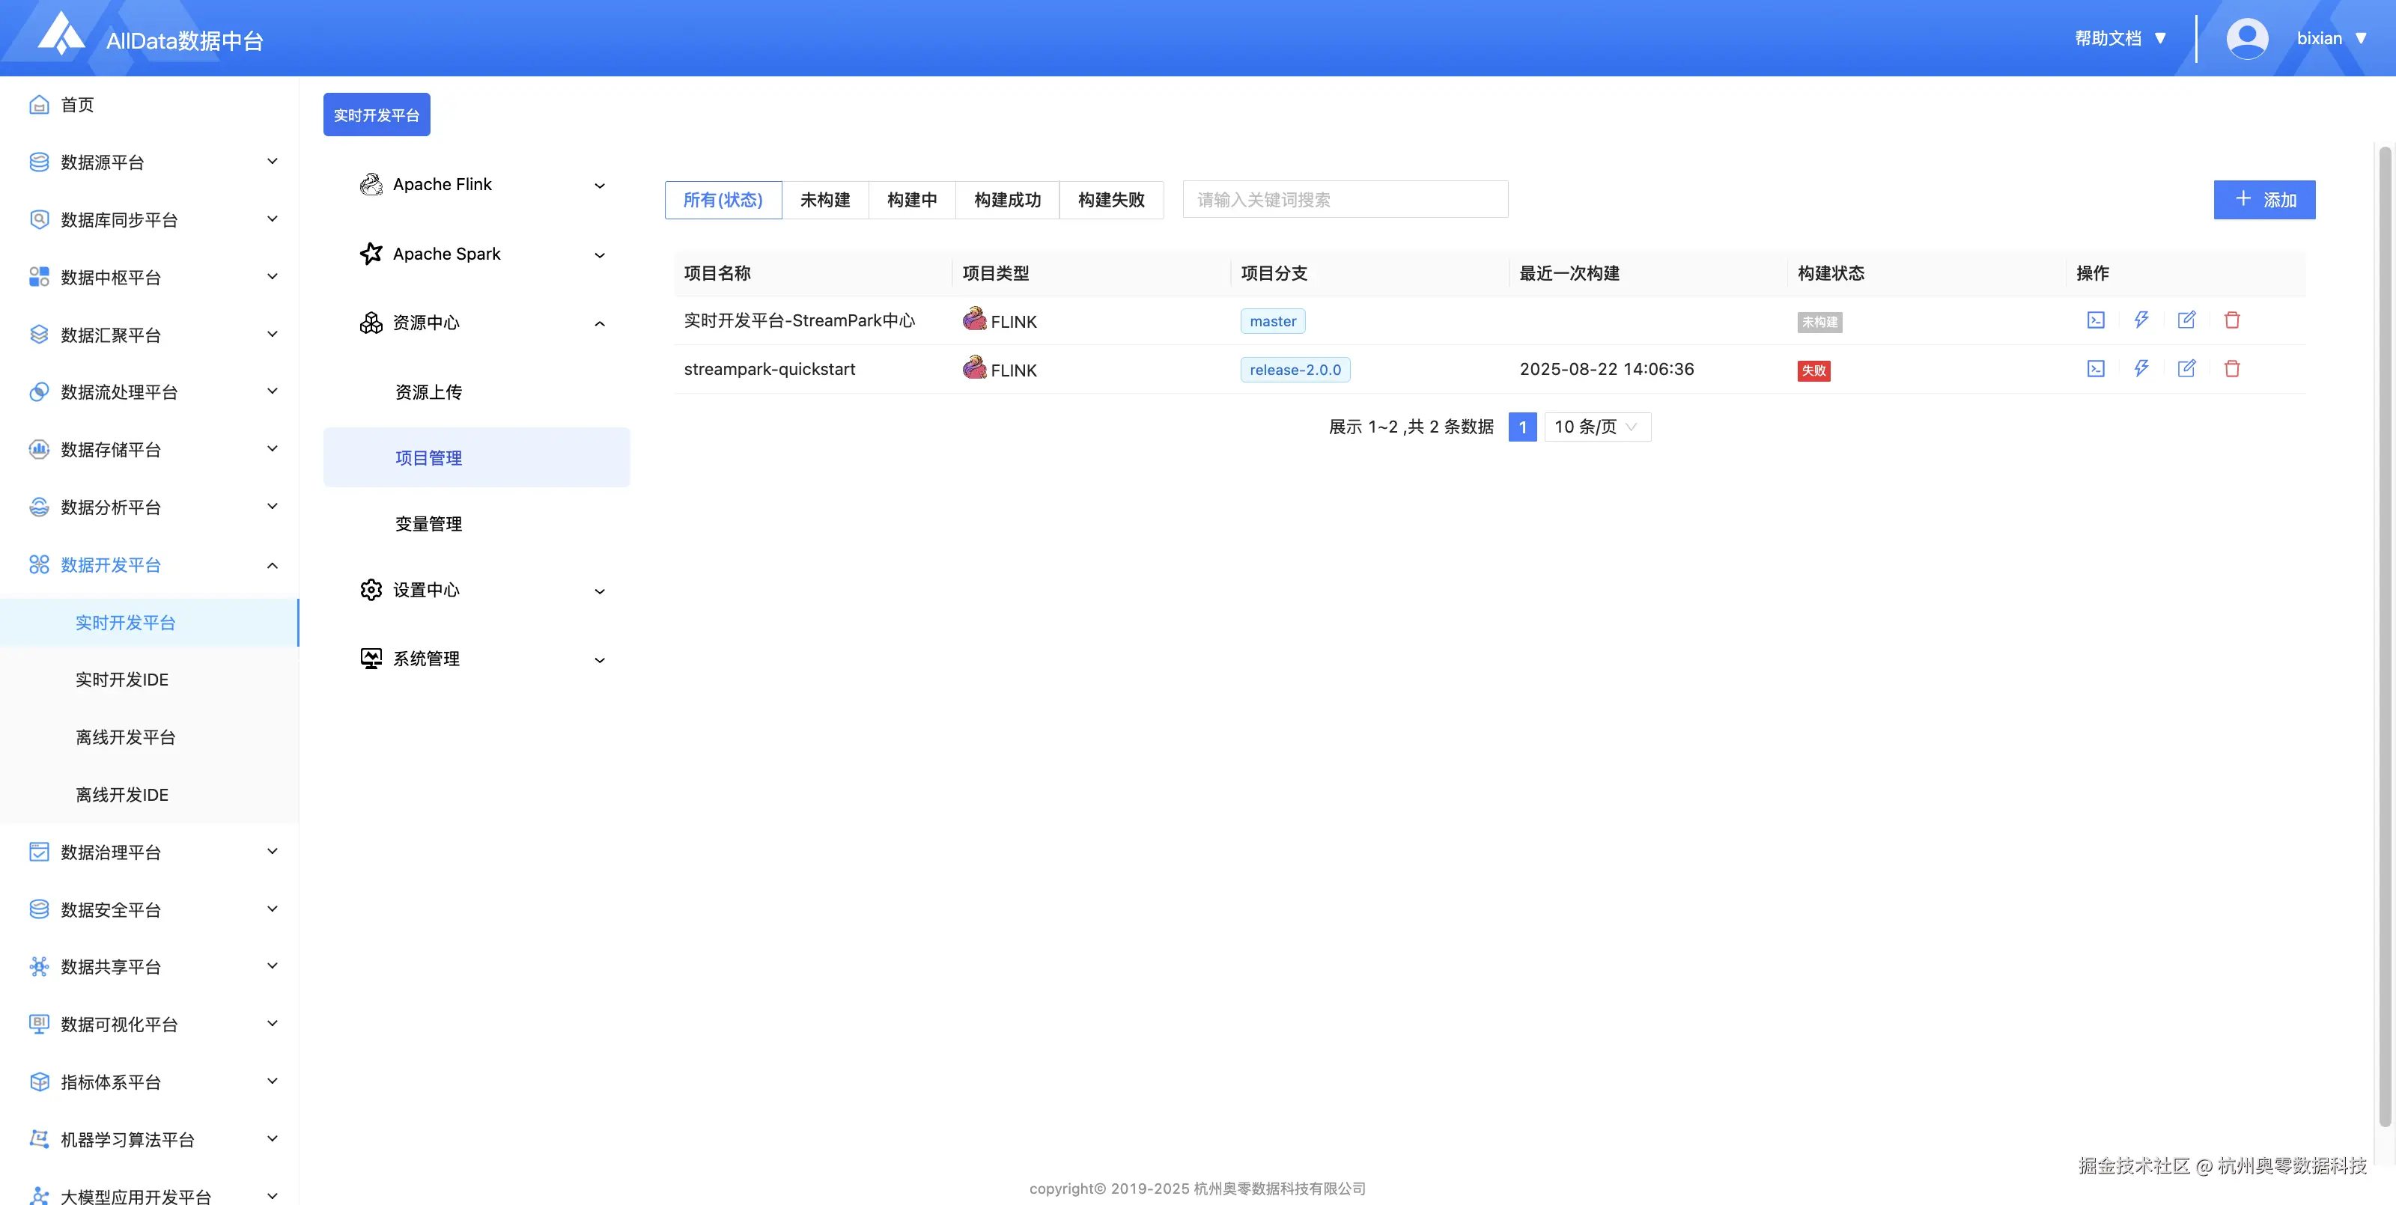This screenshot has width=2396, height=1205.
Task: Open the 资源中心 resource center icon
Action: click(371, 323)
